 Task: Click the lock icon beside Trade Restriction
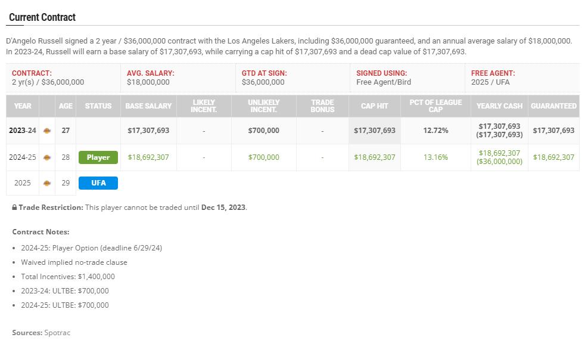[x=14, y=208]
